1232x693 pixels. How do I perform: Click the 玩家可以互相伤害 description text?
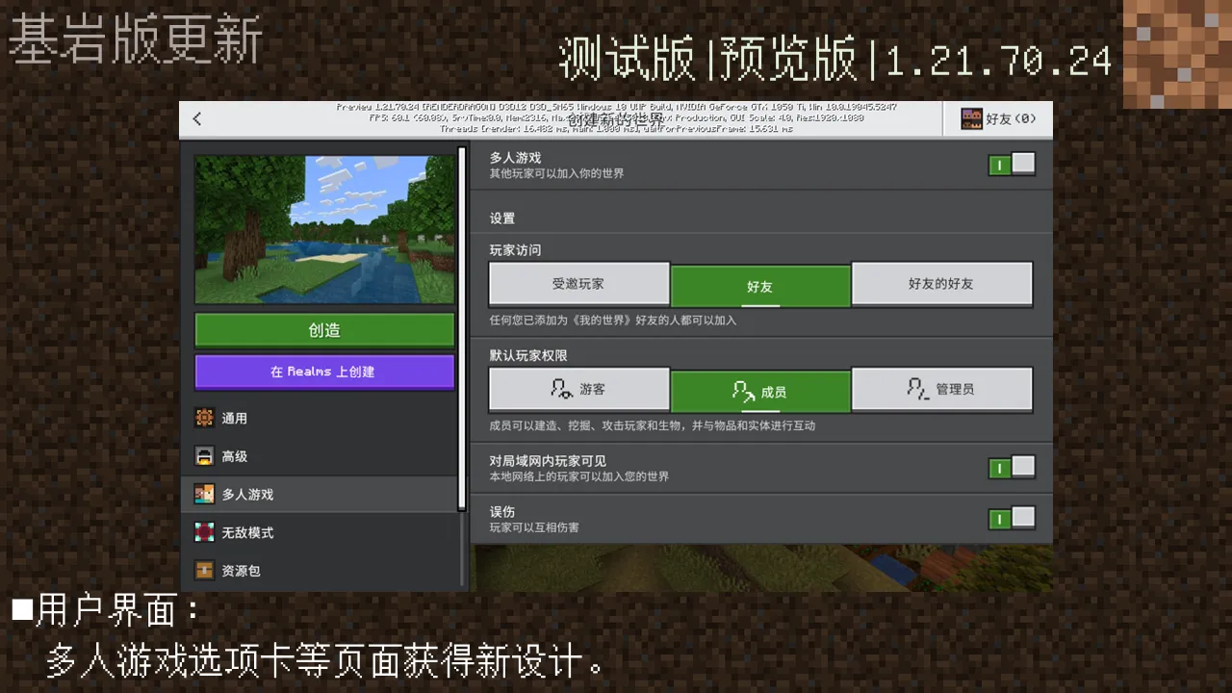click(x=534, y=527)
